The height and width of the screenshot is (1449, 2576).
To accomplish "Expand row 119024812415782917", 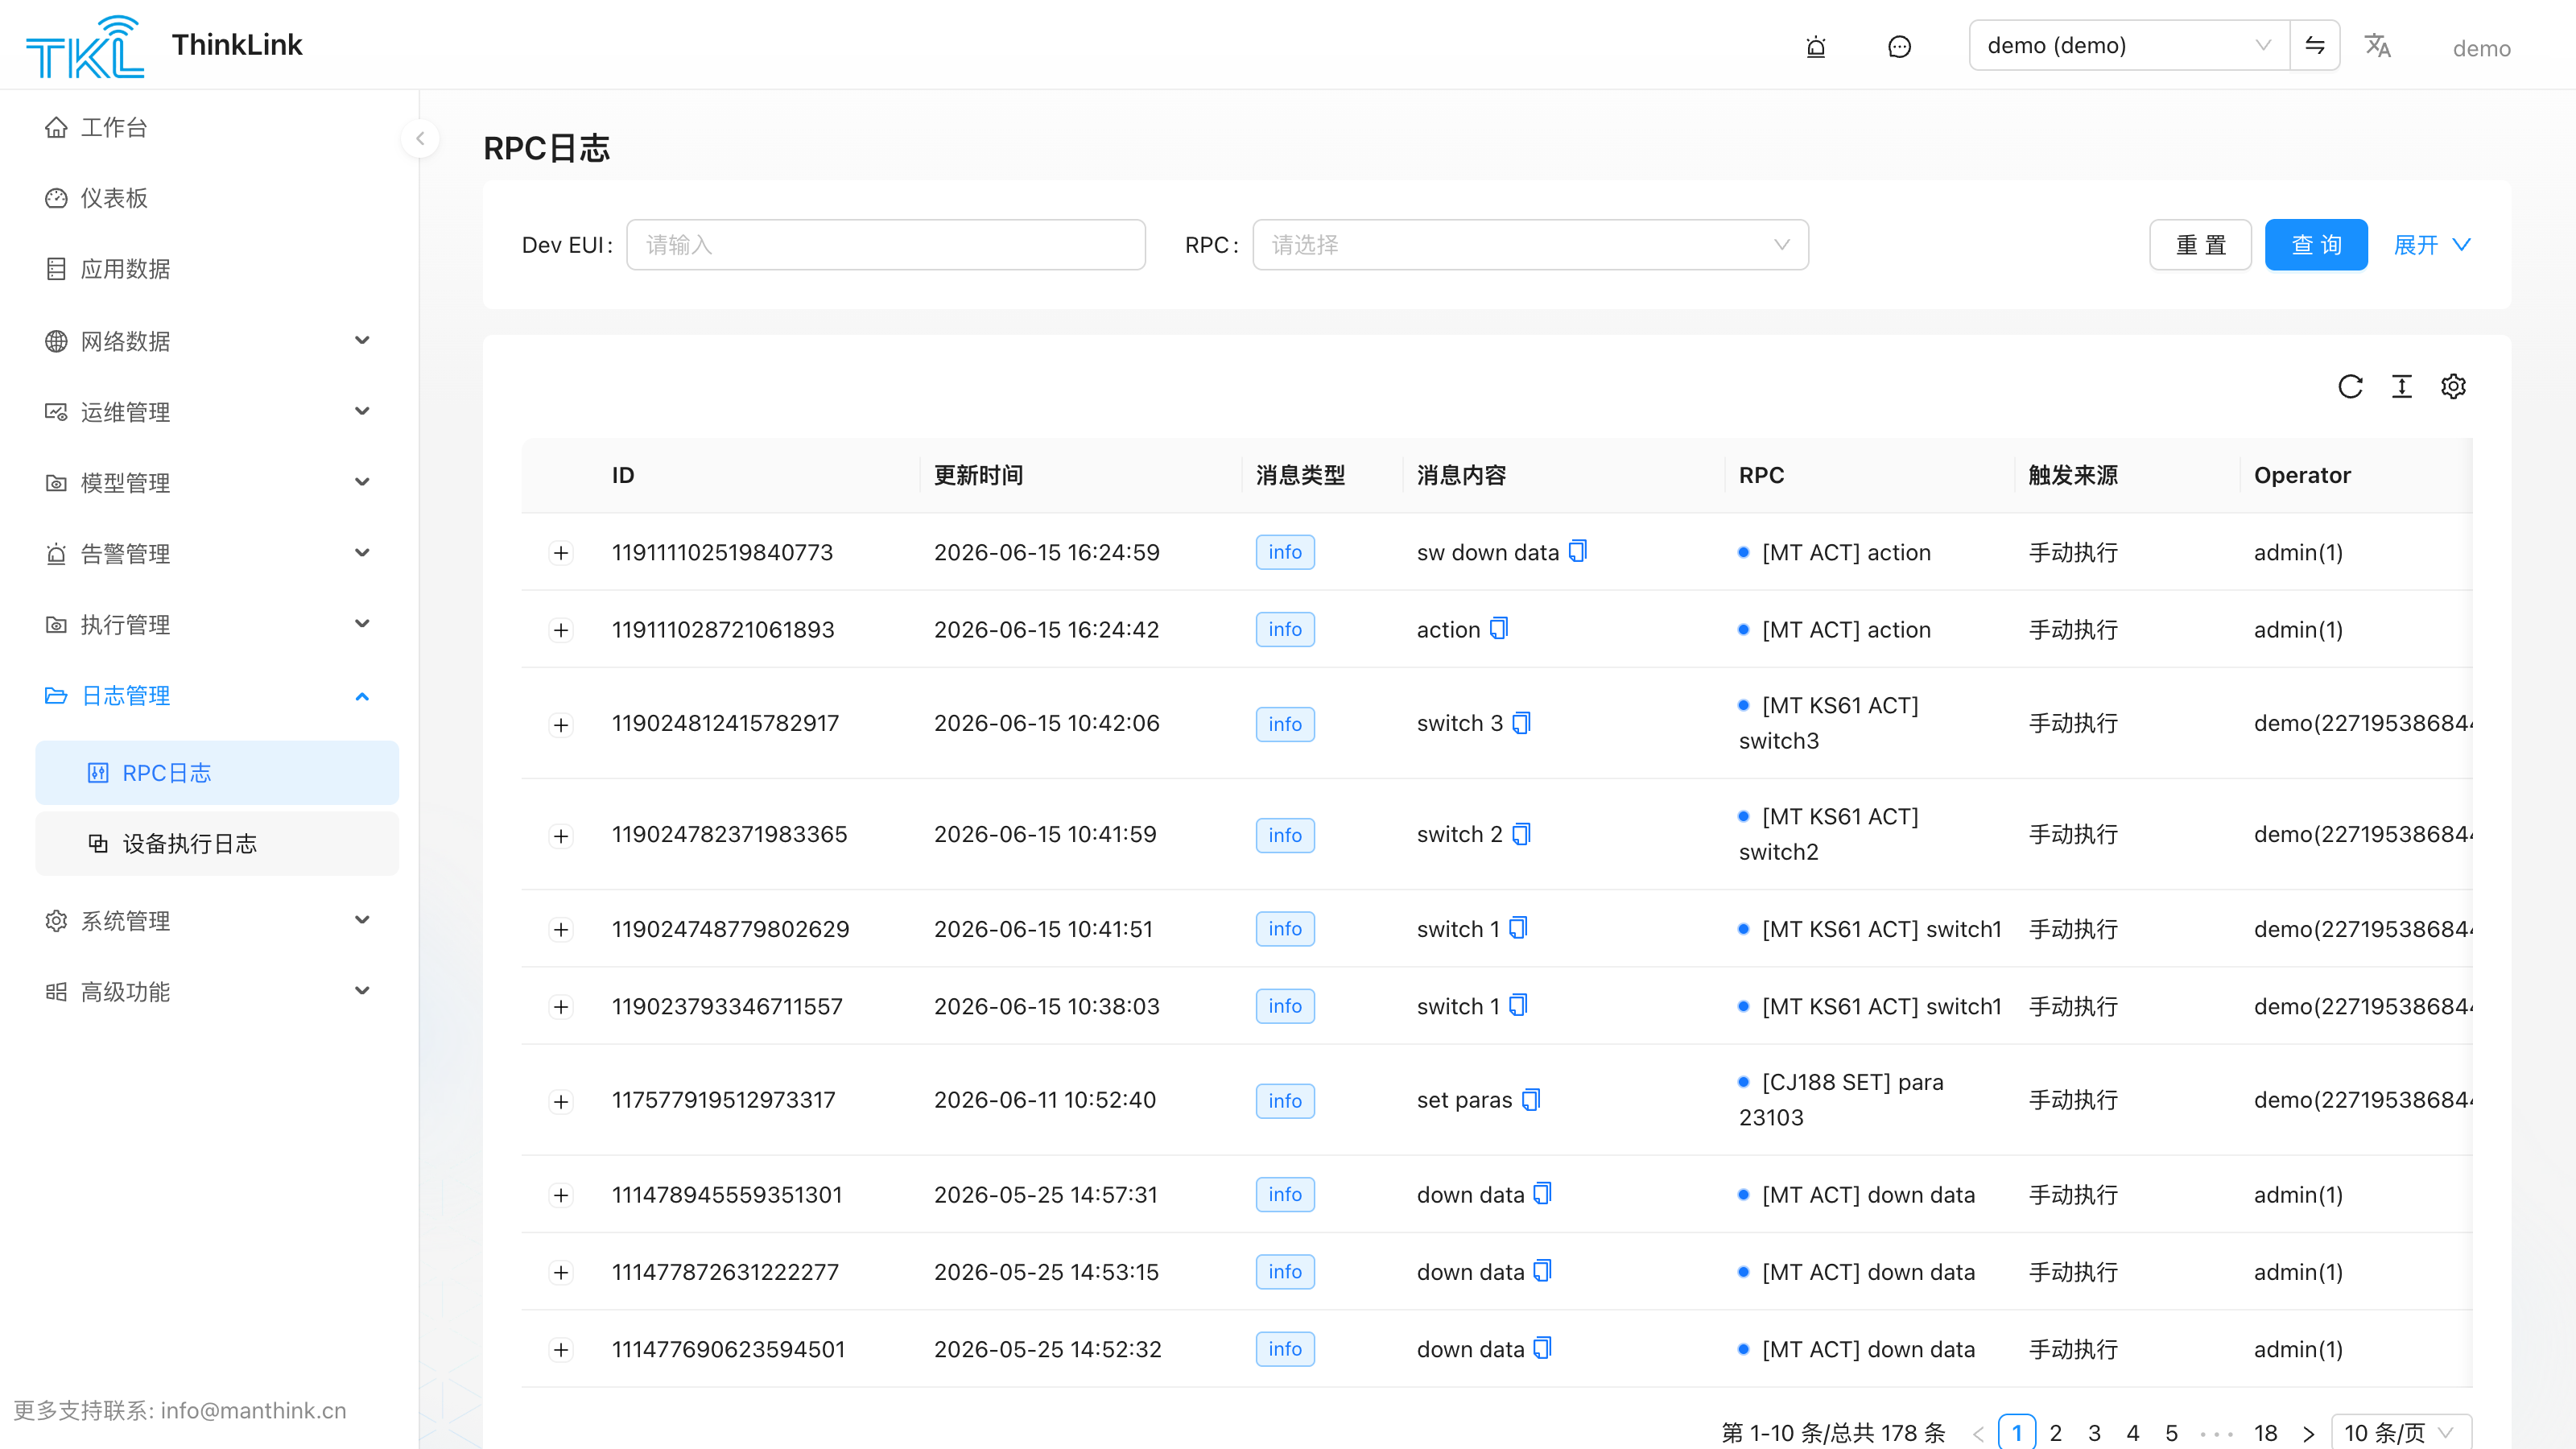I will tap(561, 725).
